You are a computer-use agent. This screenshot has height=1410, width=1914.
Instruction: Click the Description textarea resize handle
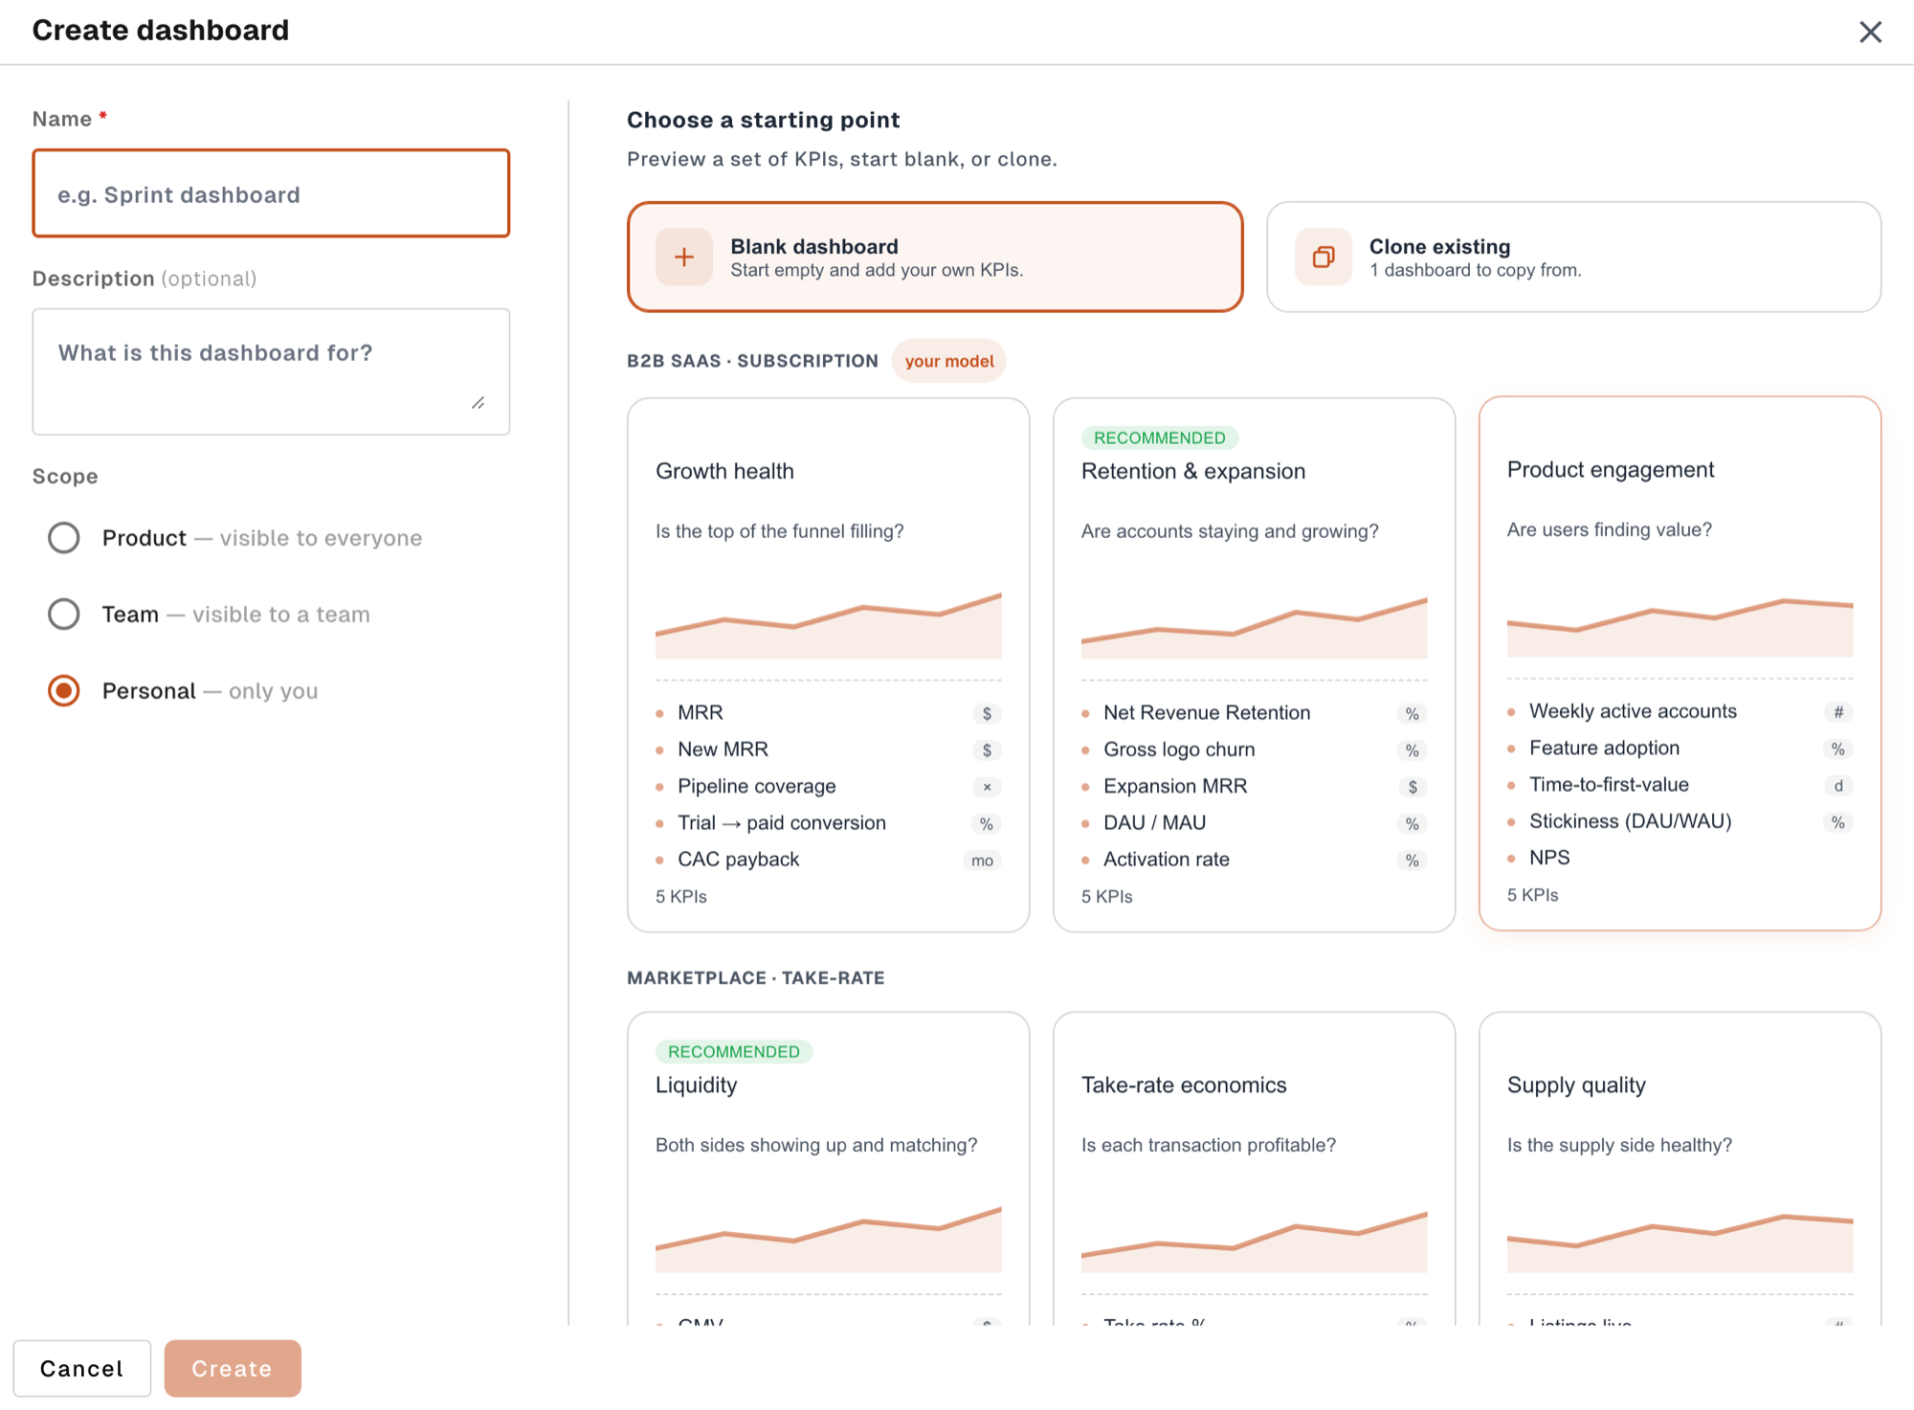478,403
